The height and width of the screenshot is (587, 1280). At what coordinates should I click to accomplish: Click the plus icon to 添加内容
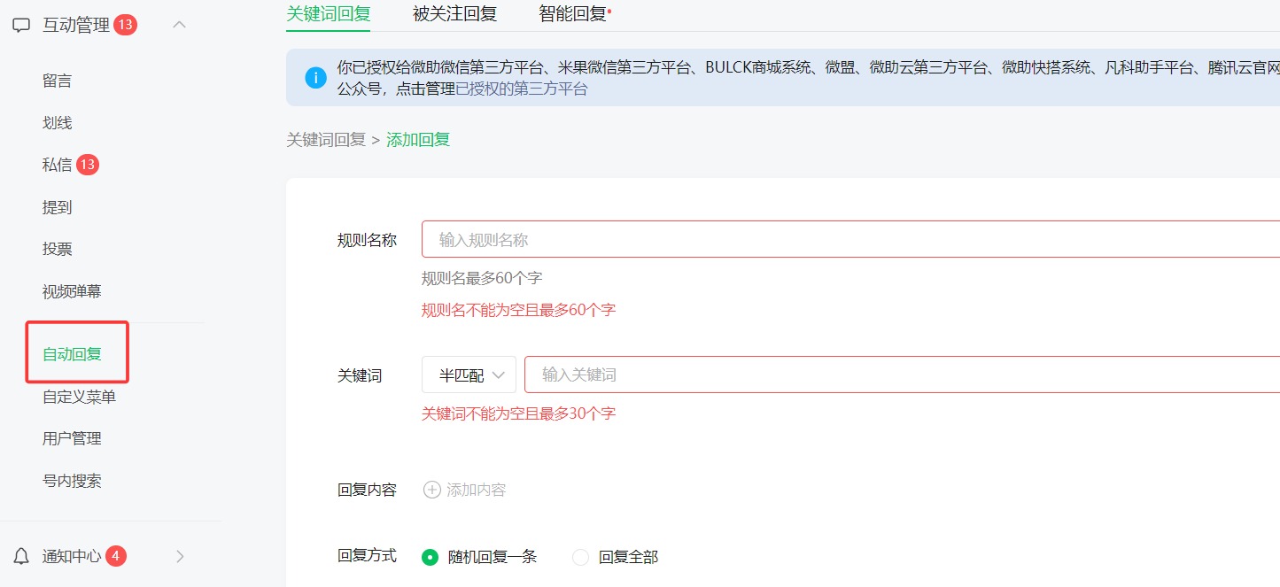pyautogui.click(x=431, y=489)
